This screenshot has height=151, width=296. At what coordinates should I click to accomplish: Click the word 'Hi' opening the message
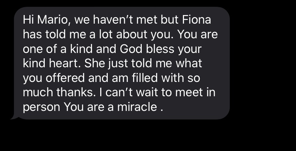pos(28,20)
